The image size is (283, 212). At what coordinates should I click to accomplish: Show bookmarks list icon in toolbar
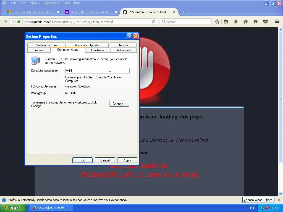click(226, 22)
